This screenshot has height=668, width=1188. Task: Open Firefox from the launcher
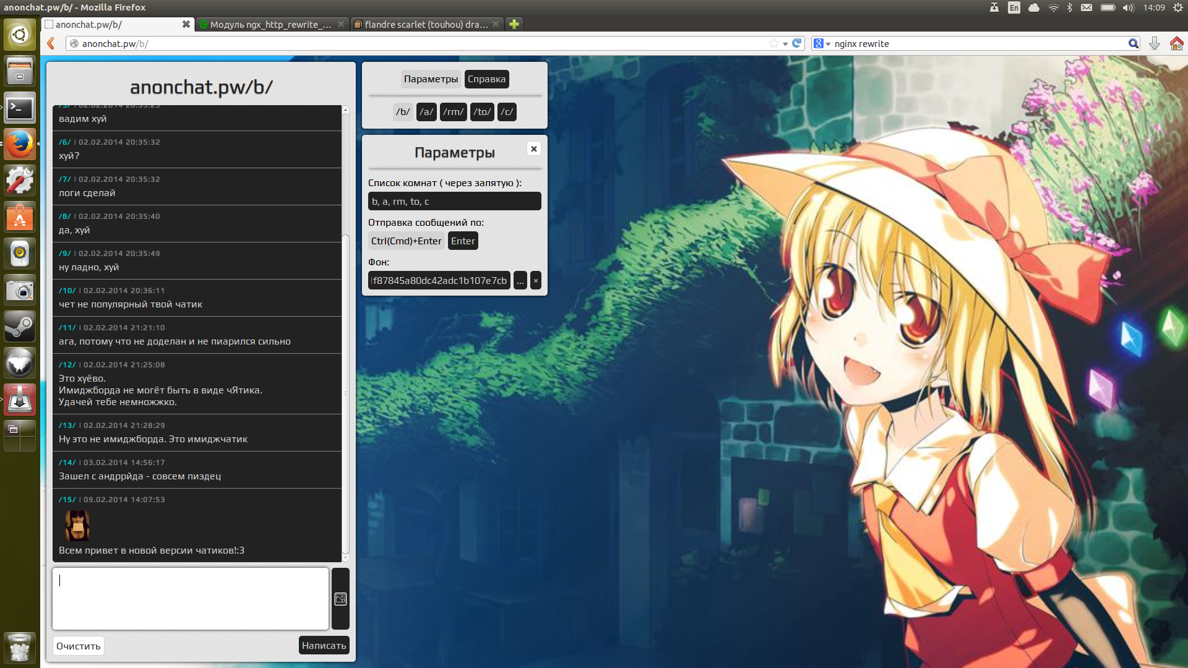pos(20,144)
